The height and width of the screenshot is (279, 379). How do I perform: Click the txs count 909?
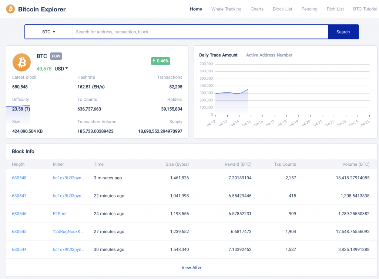(x=292, y=213)
